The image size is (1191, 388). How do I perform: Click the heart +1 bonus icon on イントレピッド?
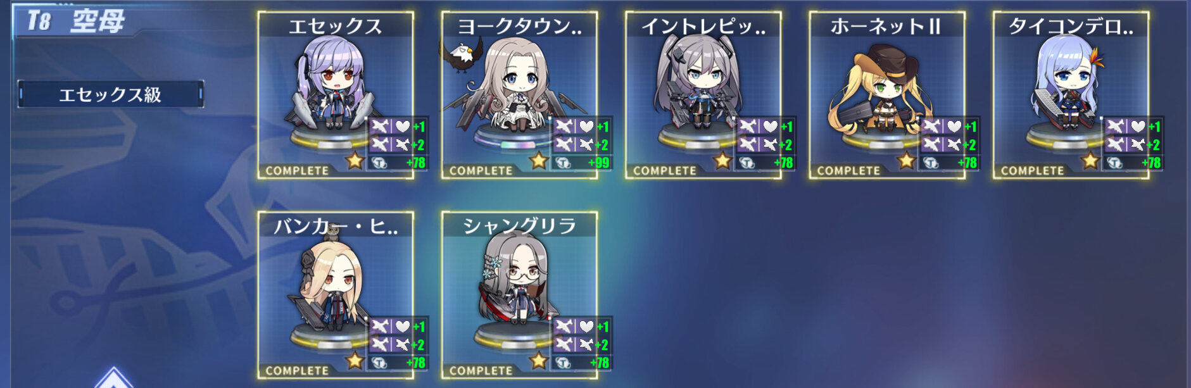[771, 126]
